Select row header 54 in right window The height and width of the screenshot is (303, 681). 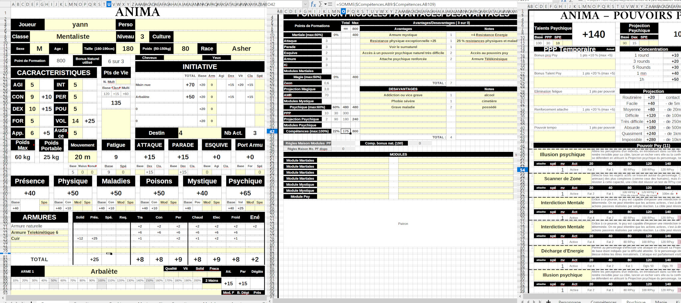[522, 170]
